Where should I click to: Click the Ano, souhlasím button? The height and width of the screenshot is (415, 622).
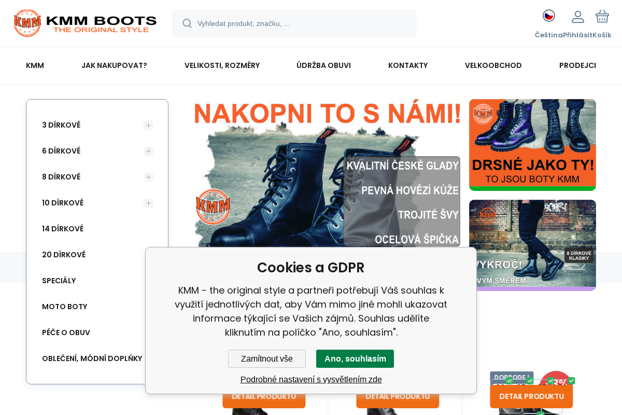point(355,358)
